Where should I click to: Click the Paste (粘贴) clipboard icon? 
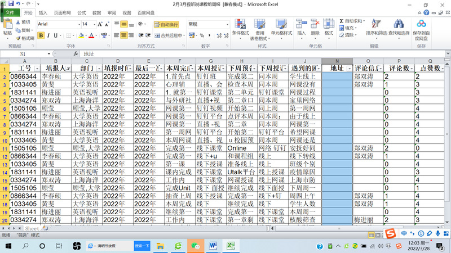click(7, 26)
